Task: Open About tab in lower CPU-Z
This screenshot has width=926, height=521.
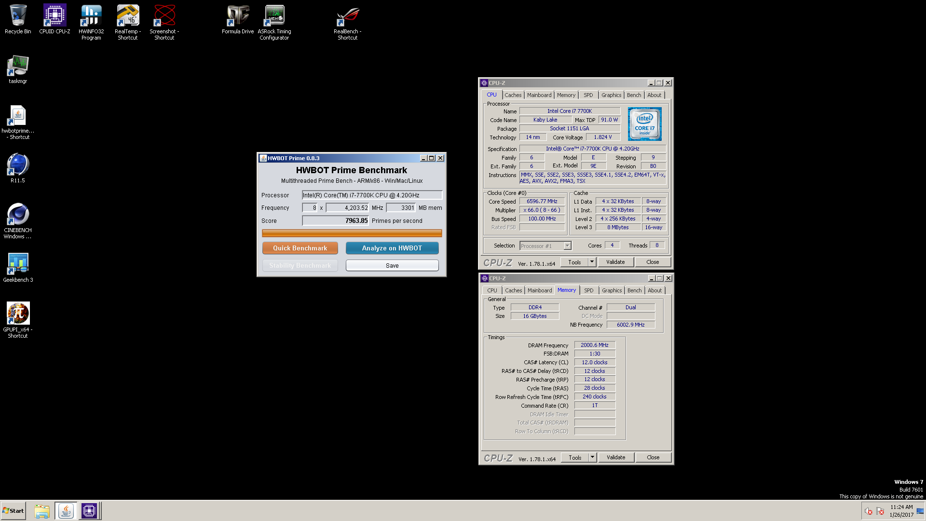Action: pos(655,290)
